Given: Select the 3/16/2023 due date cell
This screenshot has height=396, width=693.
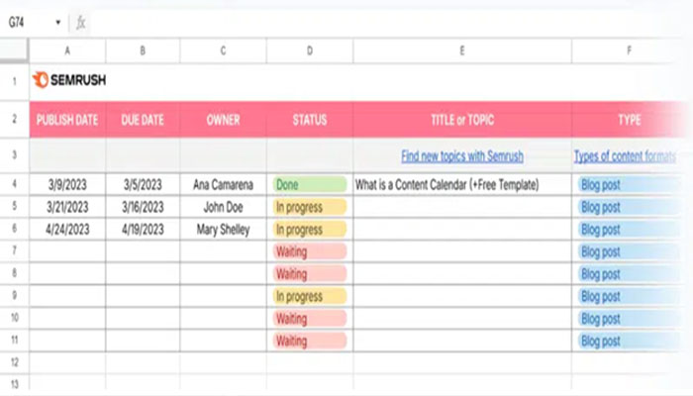Looking at the screenshot, I should coord(144,207).
